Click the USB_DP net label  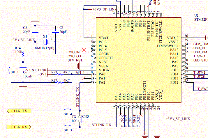point(200,48)
